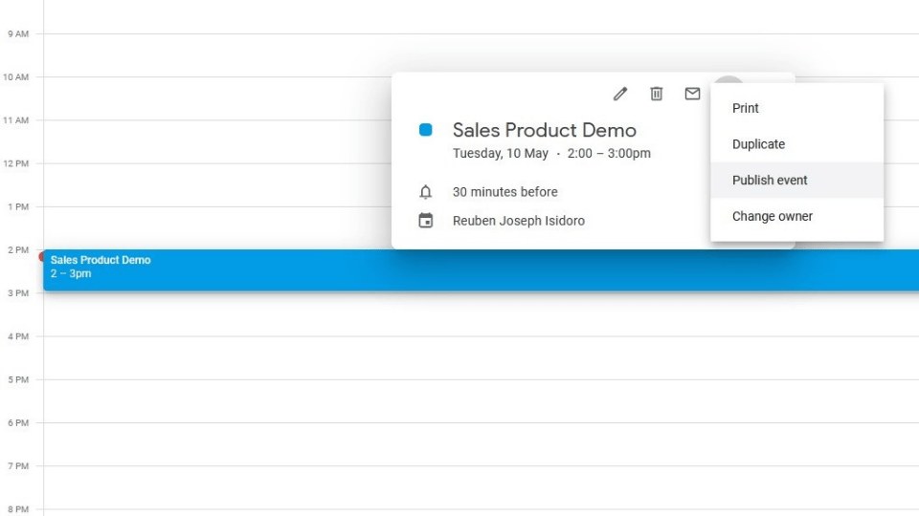The height and width of the screenshot is (516, 919).
Task: Click the 2 – 3pm time on event block
Action: tap(70, 274)
